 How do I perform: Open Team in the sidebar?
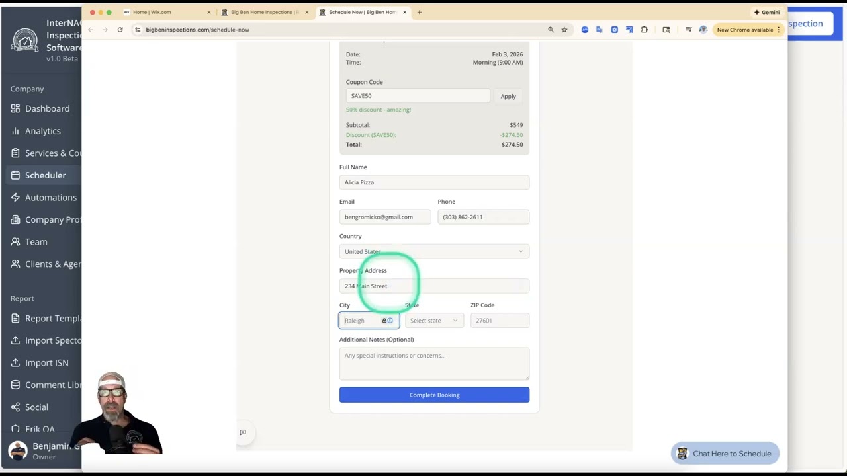click(36, 242)
